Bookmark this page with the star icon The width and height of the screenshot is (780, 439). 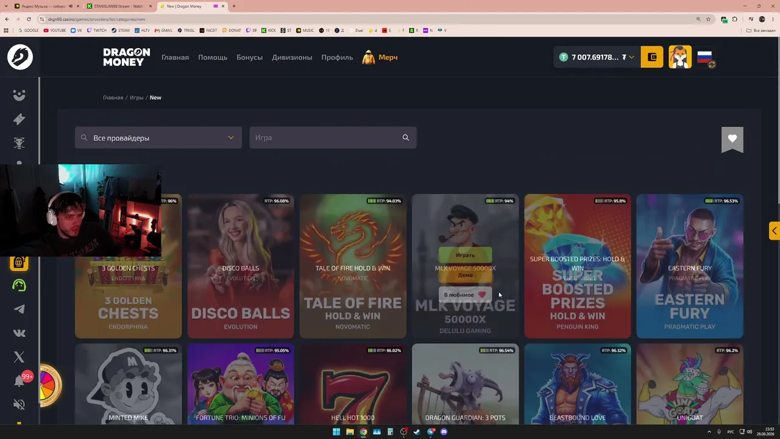708,19
